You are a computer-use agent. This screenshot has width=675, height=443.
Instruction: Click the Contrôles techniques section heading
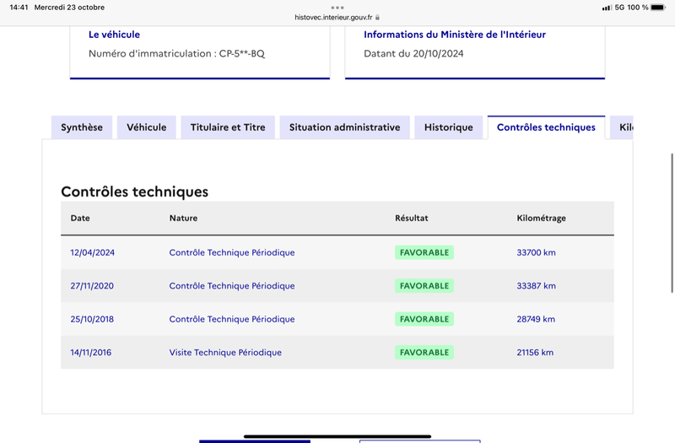135,192
